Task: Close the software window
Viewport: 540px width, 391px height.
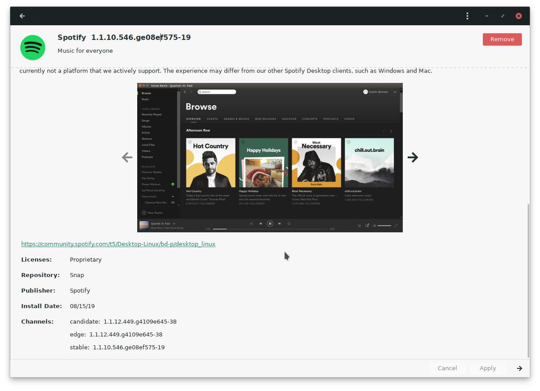Action: [x=518, y=16]
